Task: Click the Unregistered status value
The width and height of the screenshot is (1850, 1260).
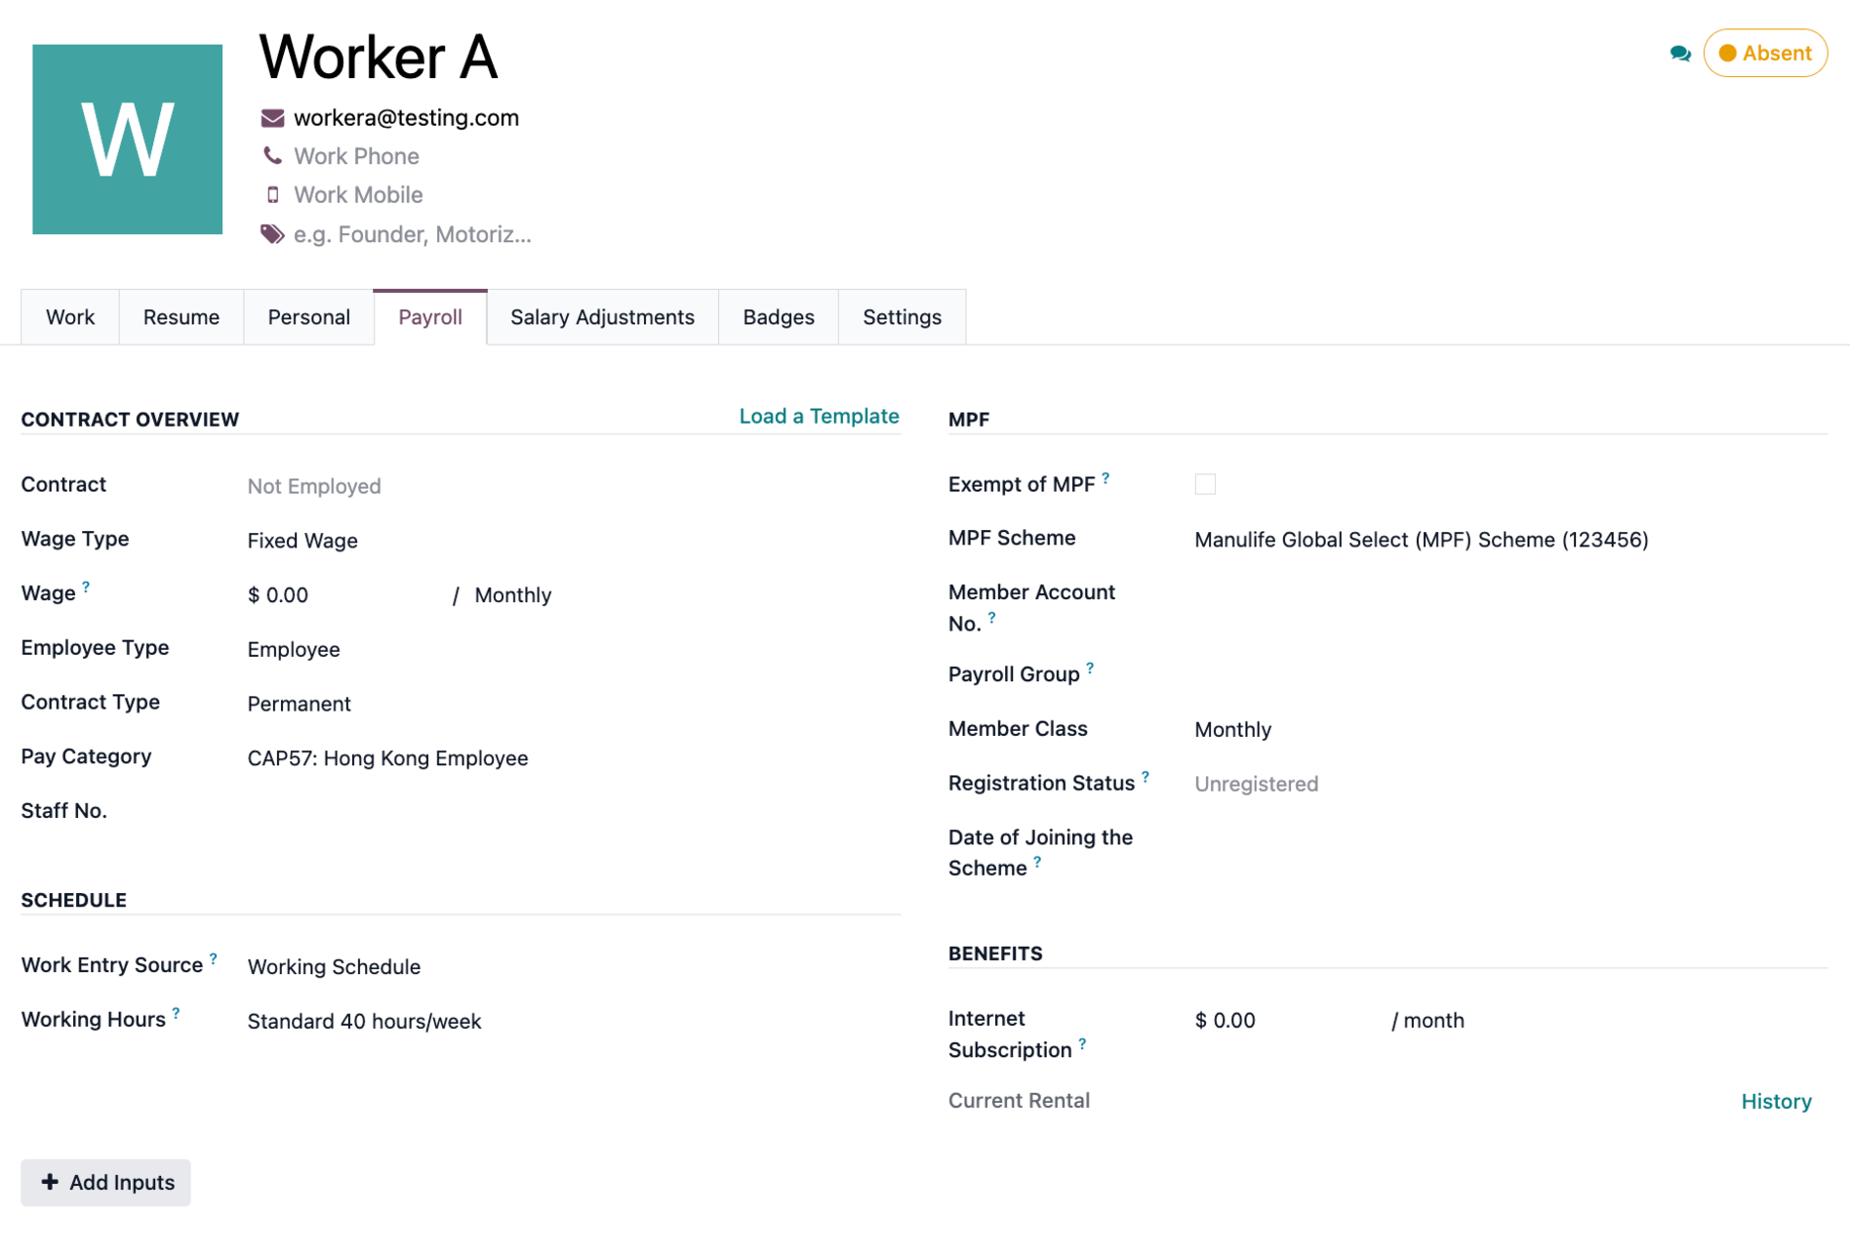Action: tap(1256, 784)
